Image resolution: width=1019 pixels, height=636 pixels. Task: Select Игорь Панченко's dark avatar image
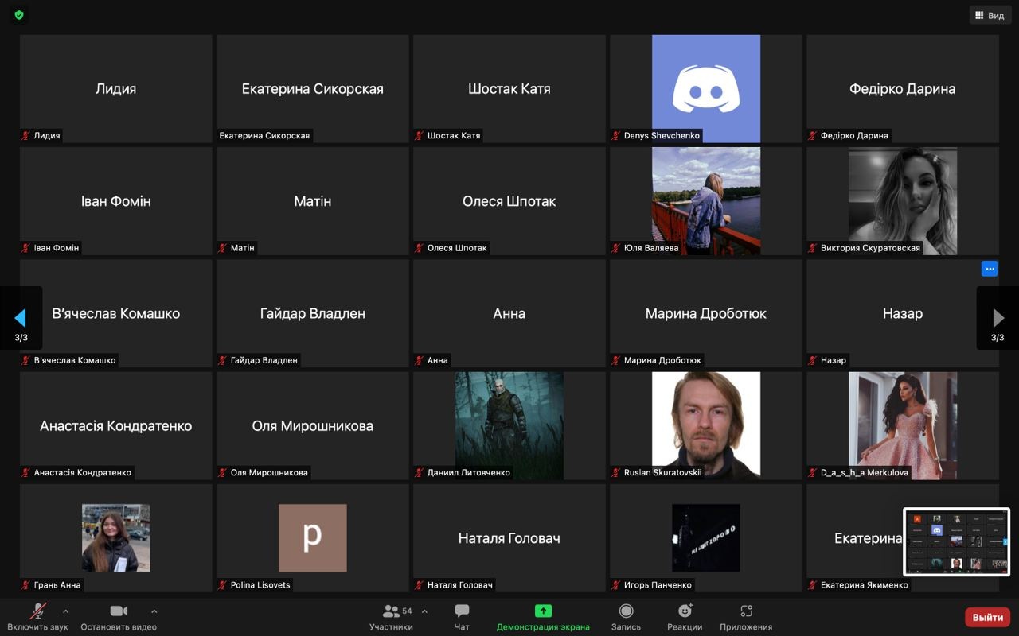706,538
